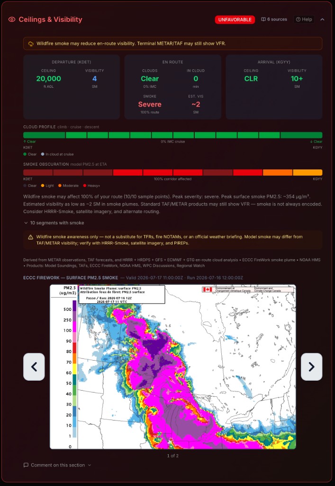
Task: Click the Help button
Action: tap(304, 19)
